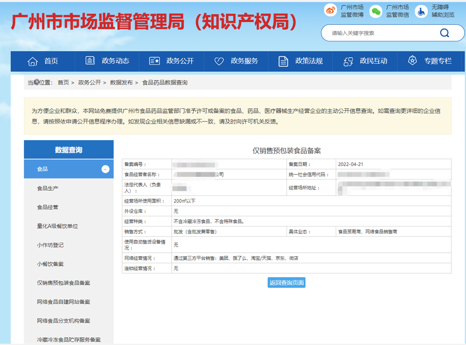
Task: Click the 政务服务 heart icon
Action: coord(219,61)
